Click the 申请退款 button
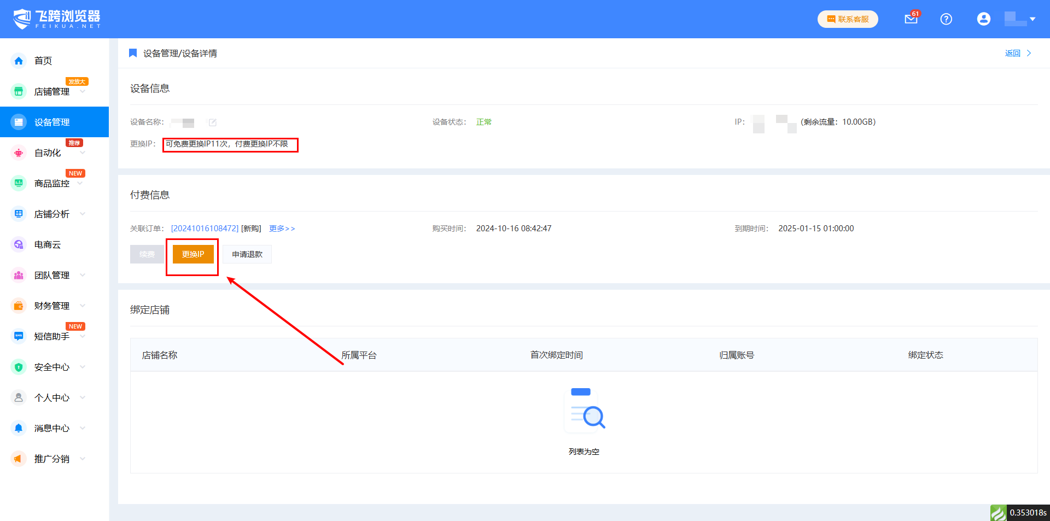This screenshot has height=521, width=1050. 247,254
